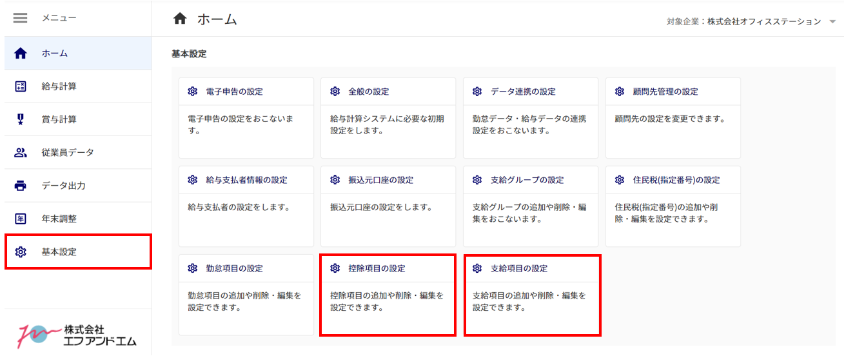The width and height of the screenshot is (846, 356).
Task: Open the 勤怠項目の設定 card title
Action: click(235, 268)
